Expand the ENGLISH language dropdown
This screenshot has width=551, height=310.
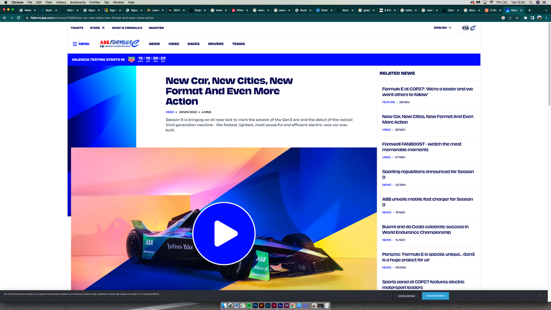point(442,28)
